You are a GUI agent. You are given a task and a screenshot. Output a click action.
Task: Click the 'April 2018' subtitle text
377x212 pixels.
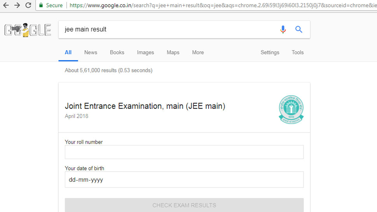[x=77, y=116]
